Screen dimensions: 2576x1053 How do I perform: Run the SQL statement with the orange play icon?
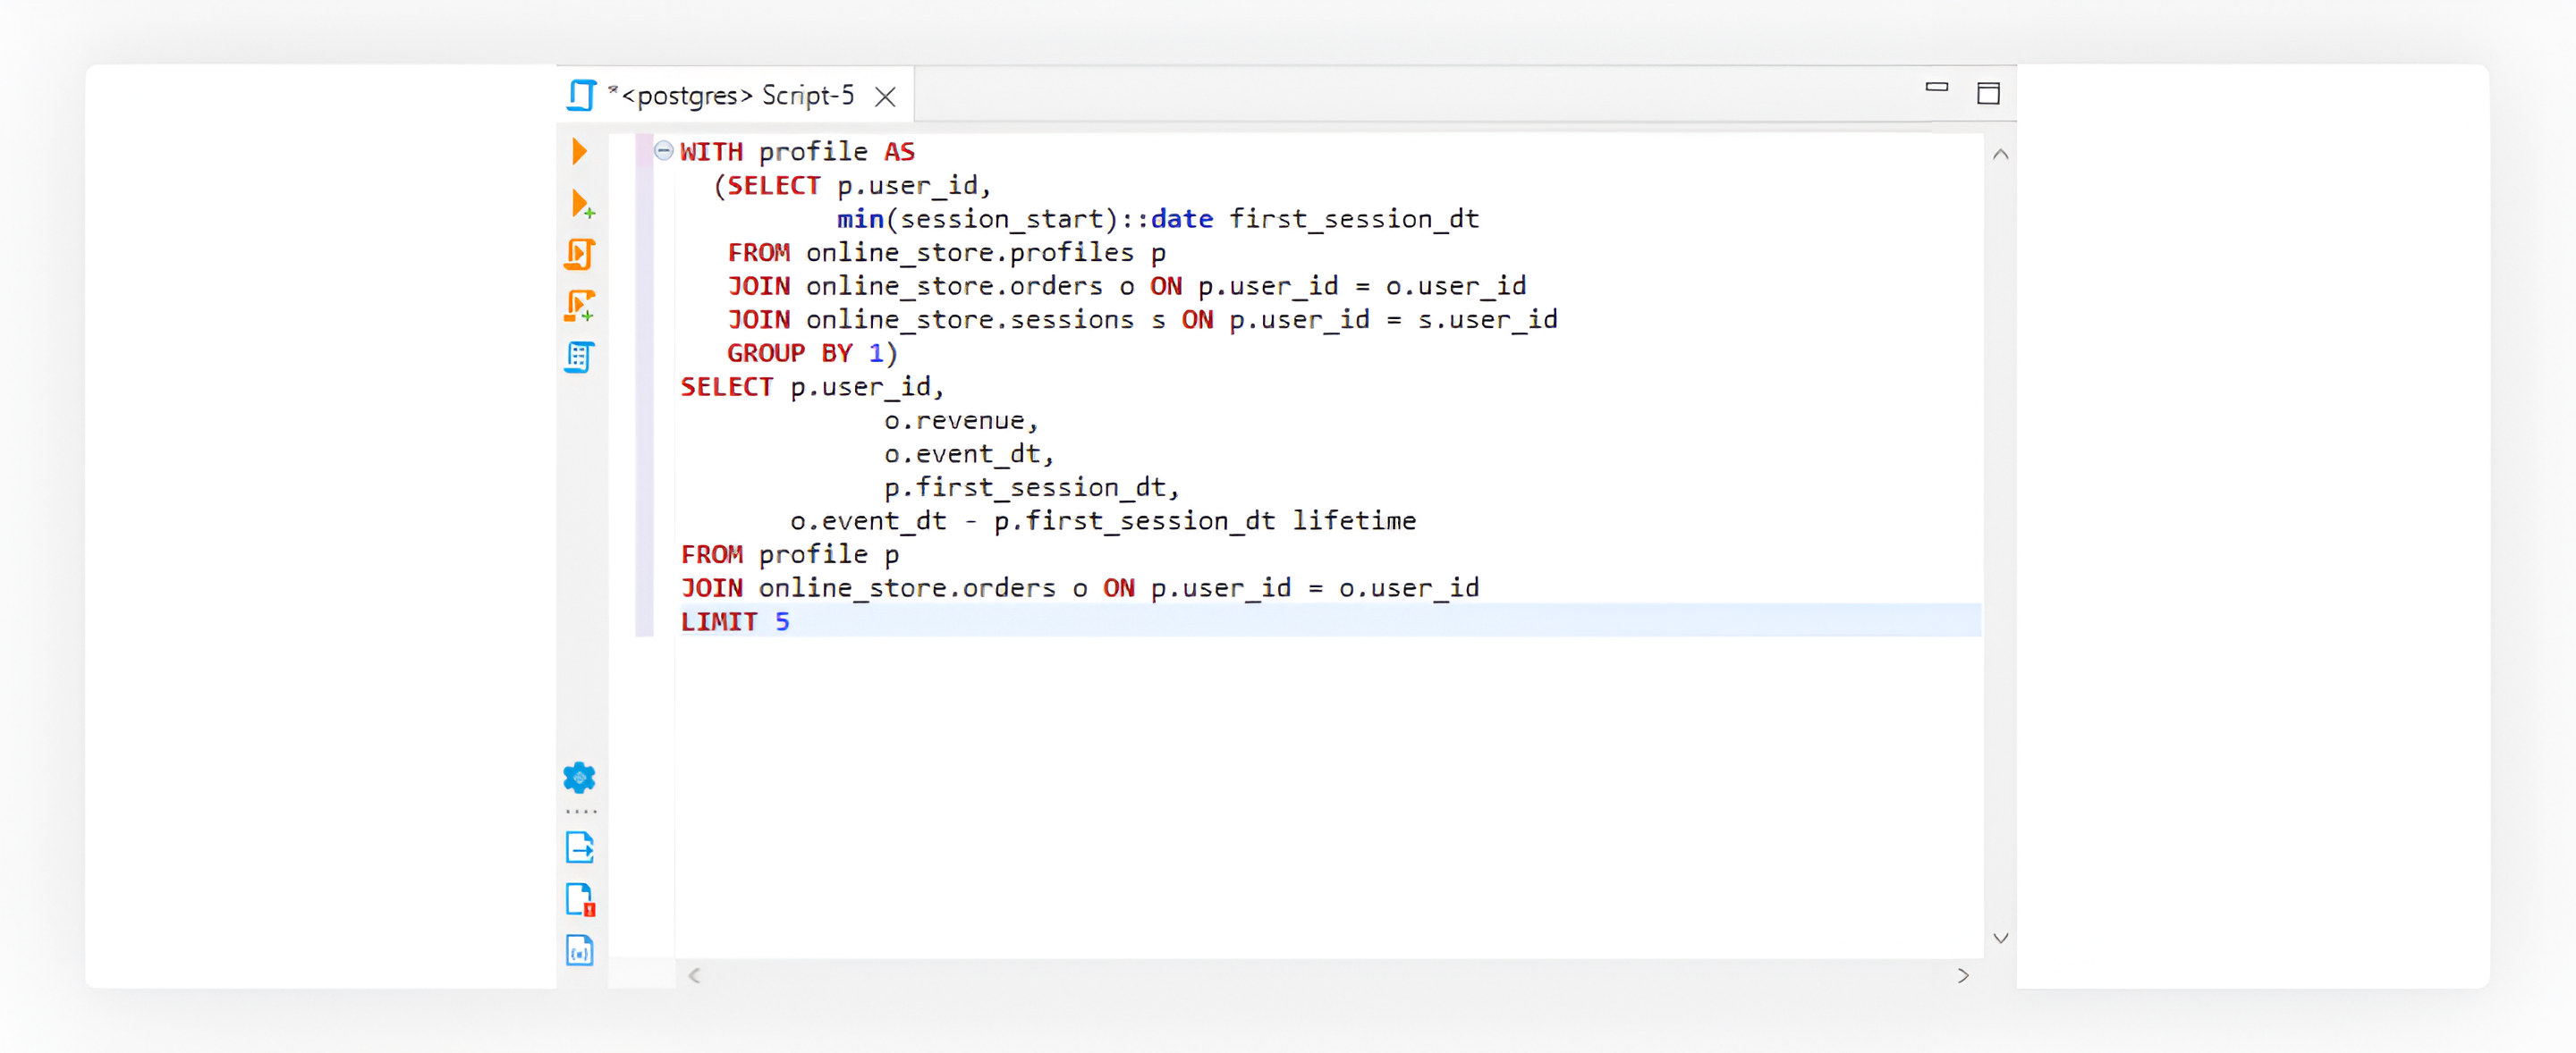(579, 152)
